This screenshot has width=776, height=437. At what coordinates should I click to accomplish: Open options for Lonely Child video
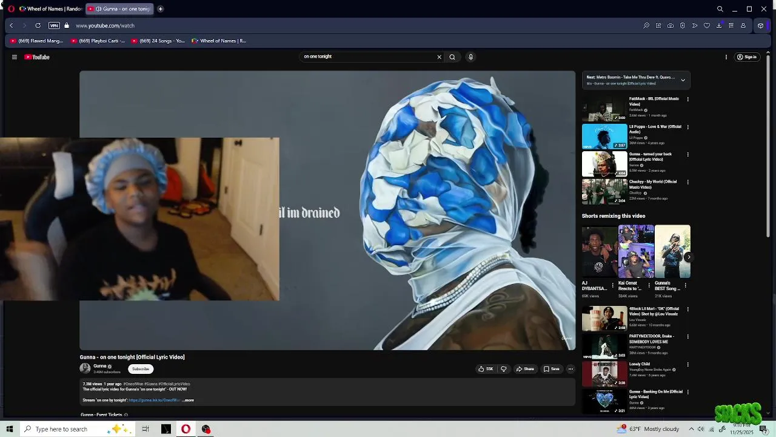coord(687,365)
